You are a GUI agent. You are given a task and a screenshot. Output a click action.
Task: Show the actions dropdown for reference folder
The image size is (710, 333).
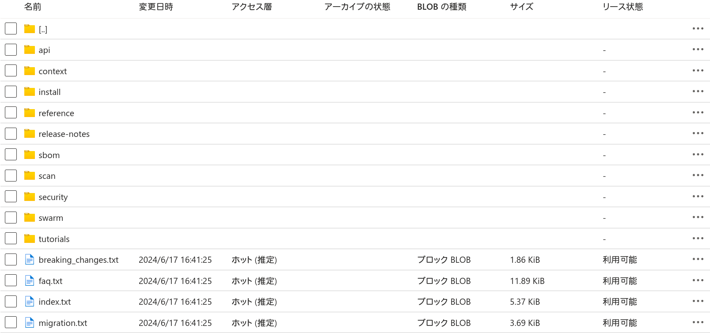tap(698, 113)
